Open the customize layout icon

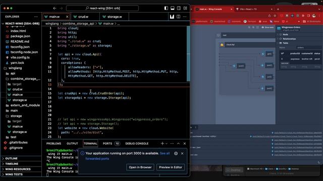click(x=185, y=8)
